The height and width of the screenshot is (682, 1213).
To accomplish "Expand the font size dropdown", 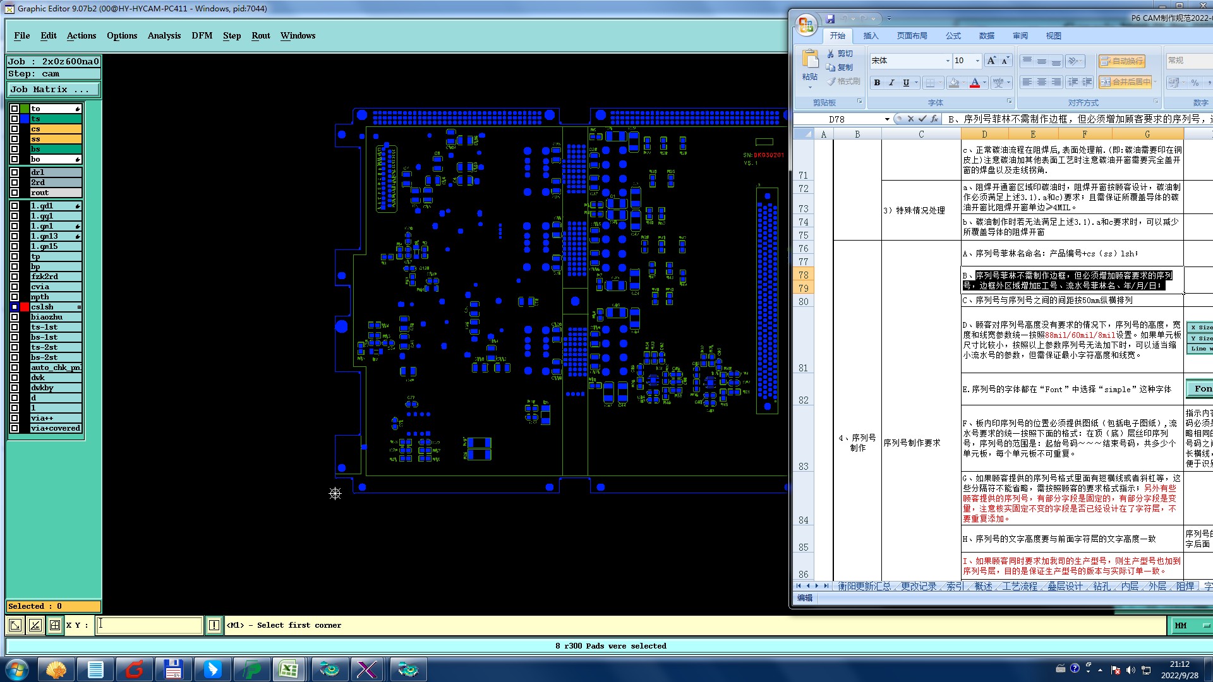I will click(977, 61).
